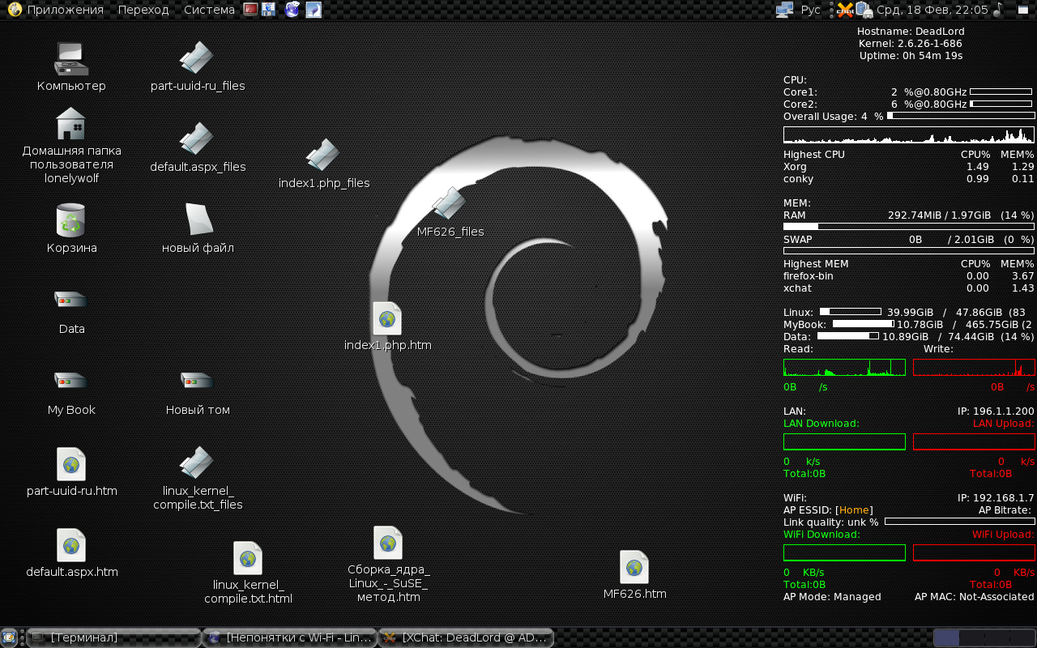Switch to the Непонятки с Wi-Fi window
This screenshot has height=648, width=1037.
(x=289, y=637)
